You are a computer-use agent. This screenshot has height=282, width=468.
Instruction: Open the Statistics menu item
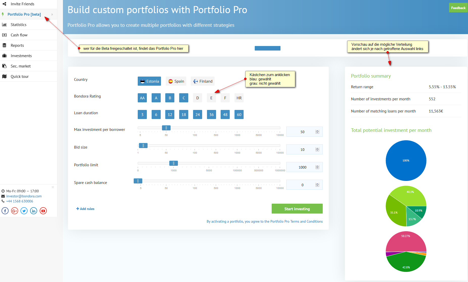[29, 25]
